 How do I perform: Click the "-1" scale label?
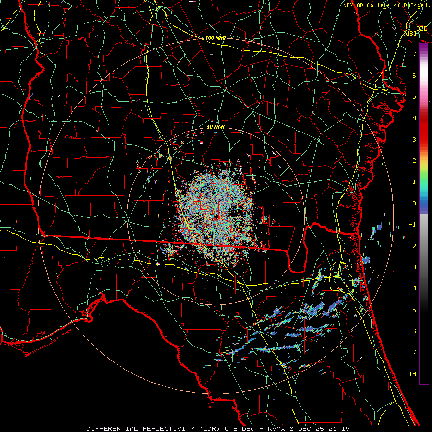(x=412, y=225)
